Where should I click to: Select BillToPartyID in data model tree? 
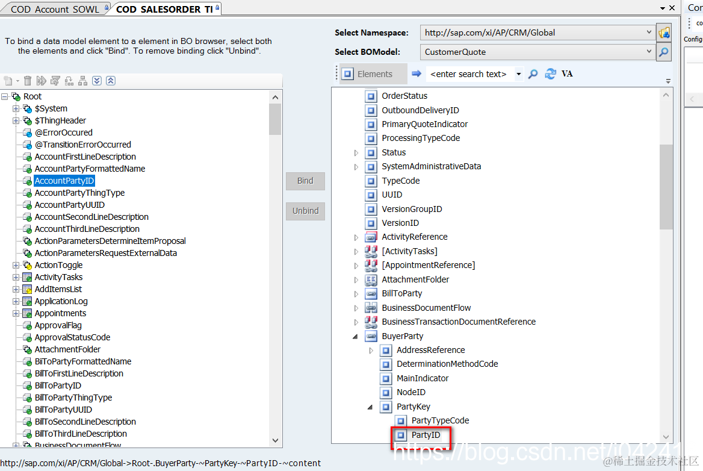(x=58, y=385)
